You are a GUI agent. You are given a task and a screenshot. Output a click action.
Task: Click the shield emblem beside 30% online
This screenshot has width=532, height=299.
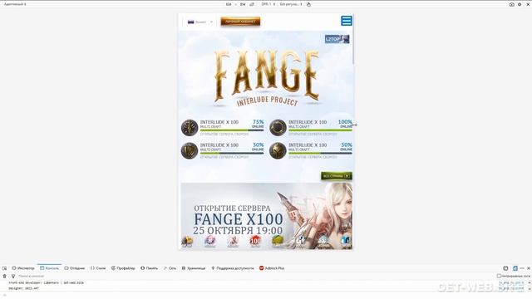[190, 151]
